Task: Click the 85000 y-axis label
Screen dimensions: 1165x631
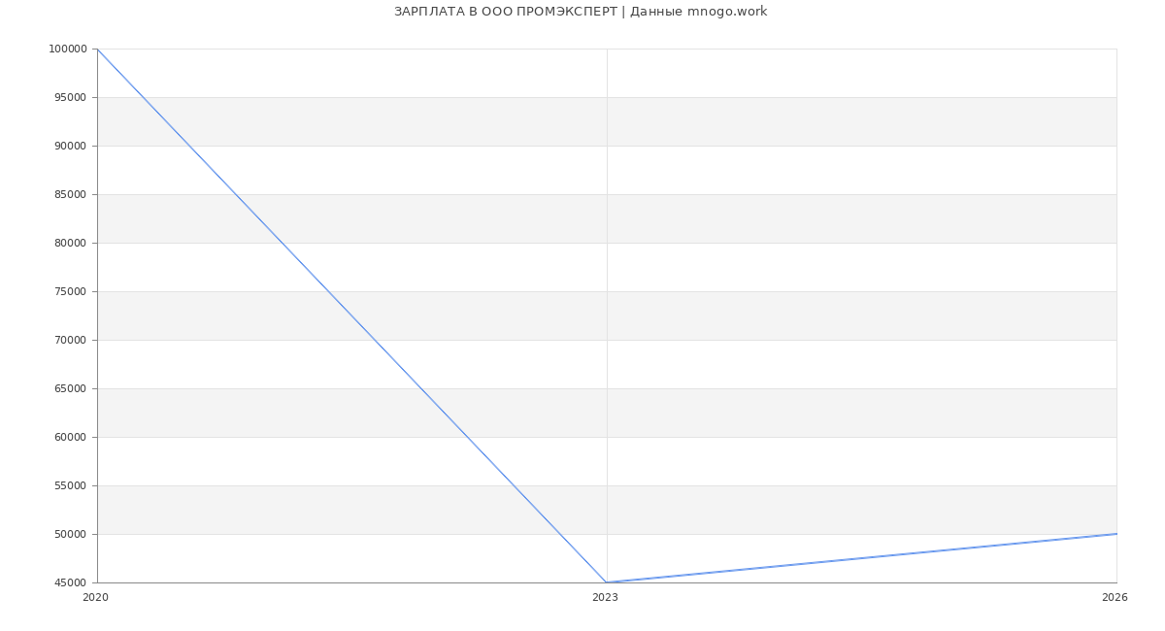Action: [69, 194]
